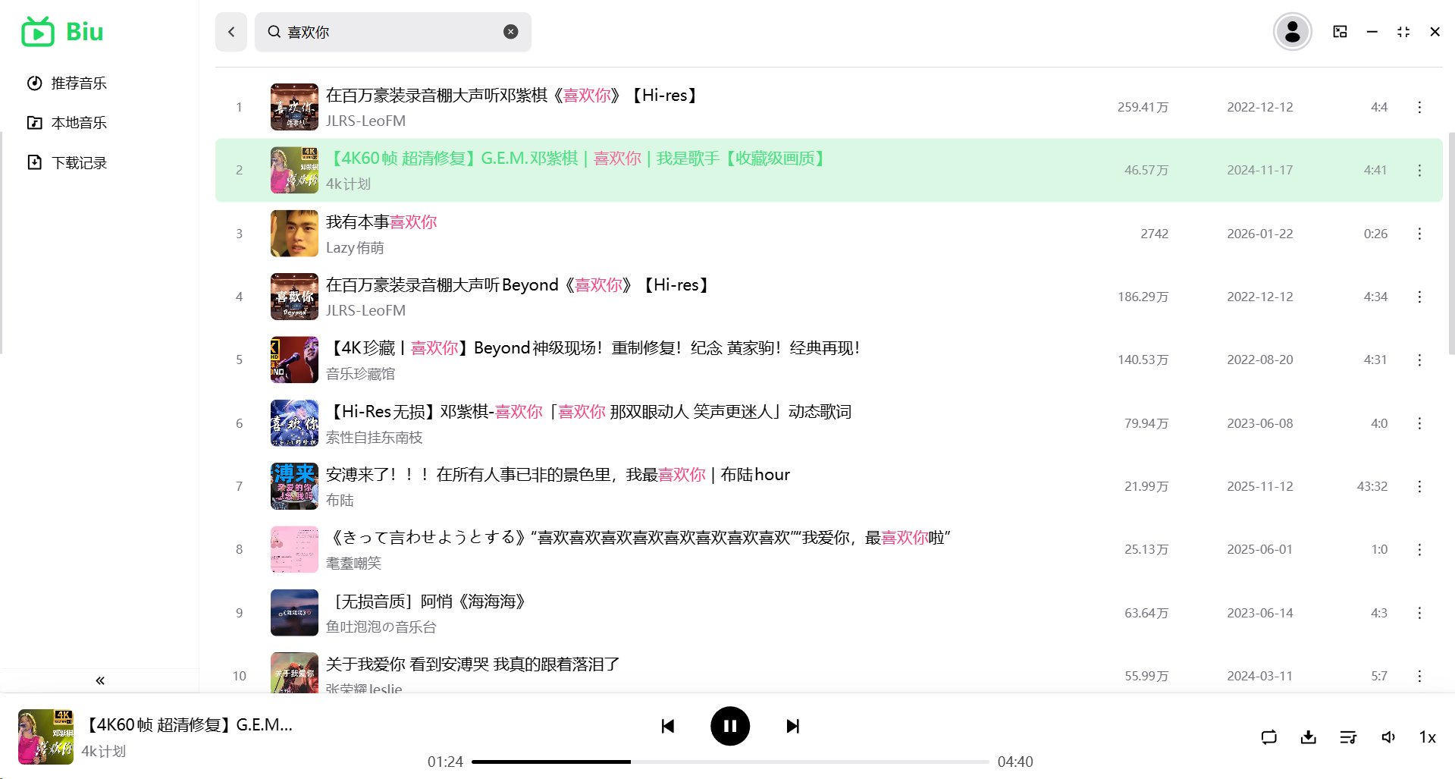Click the user avatar icon
The height and width of the screenshot is (779, 1455).
[1292, 31]
